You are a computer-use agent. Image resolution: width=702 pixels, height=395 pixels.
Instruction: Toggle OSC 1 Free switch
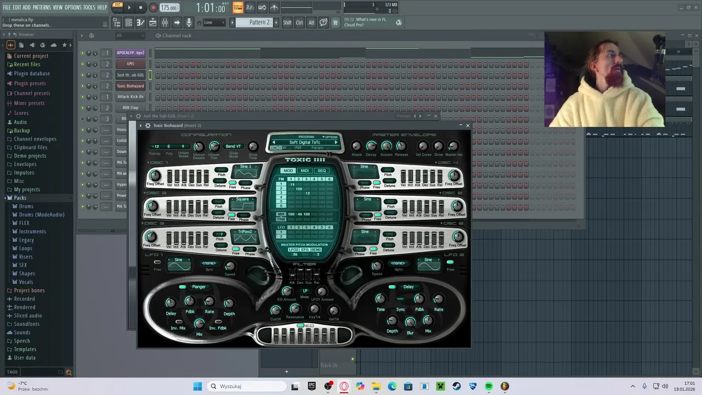233,183
